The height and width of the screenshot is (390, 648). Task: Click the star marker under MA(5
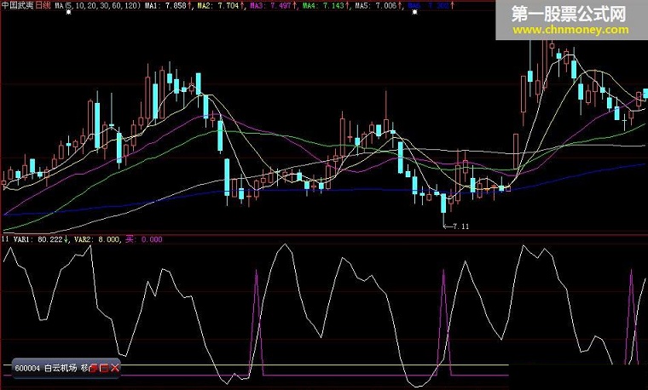pos(68,13)
